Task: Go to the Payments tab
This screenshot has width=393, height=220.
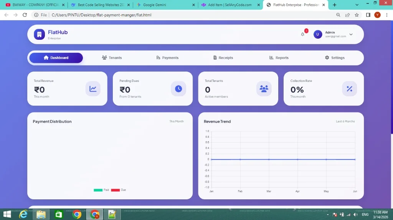Action: click(167, 58)
